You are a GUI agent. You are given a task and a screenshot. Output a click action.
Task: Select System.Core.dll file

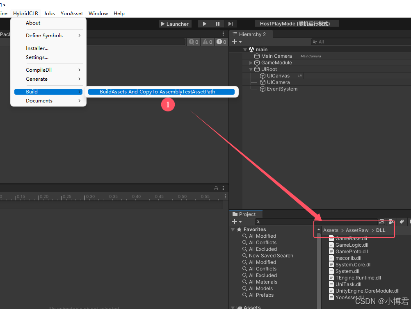(350, 264)
